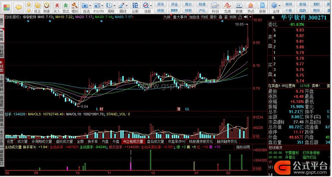This screenshot has width=332, height=177.
Task: Click the 资讯 news button
Action: pos(161,4)
